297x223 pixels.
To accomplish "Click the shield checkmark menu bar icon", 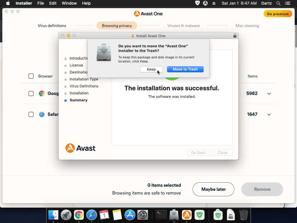I will [197, 3].
